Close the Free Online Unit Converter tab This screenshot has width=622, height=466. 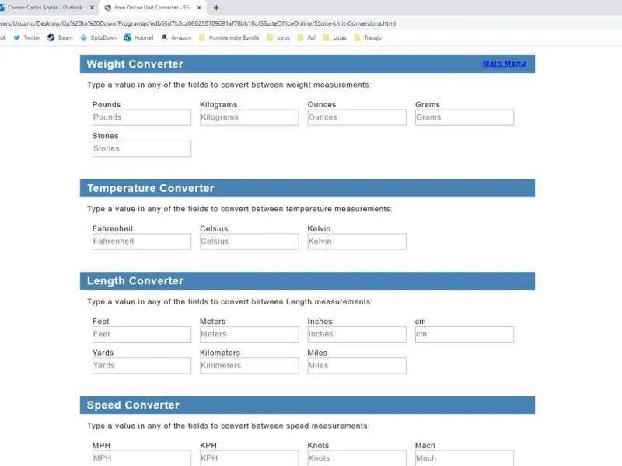tap(199, 8)
